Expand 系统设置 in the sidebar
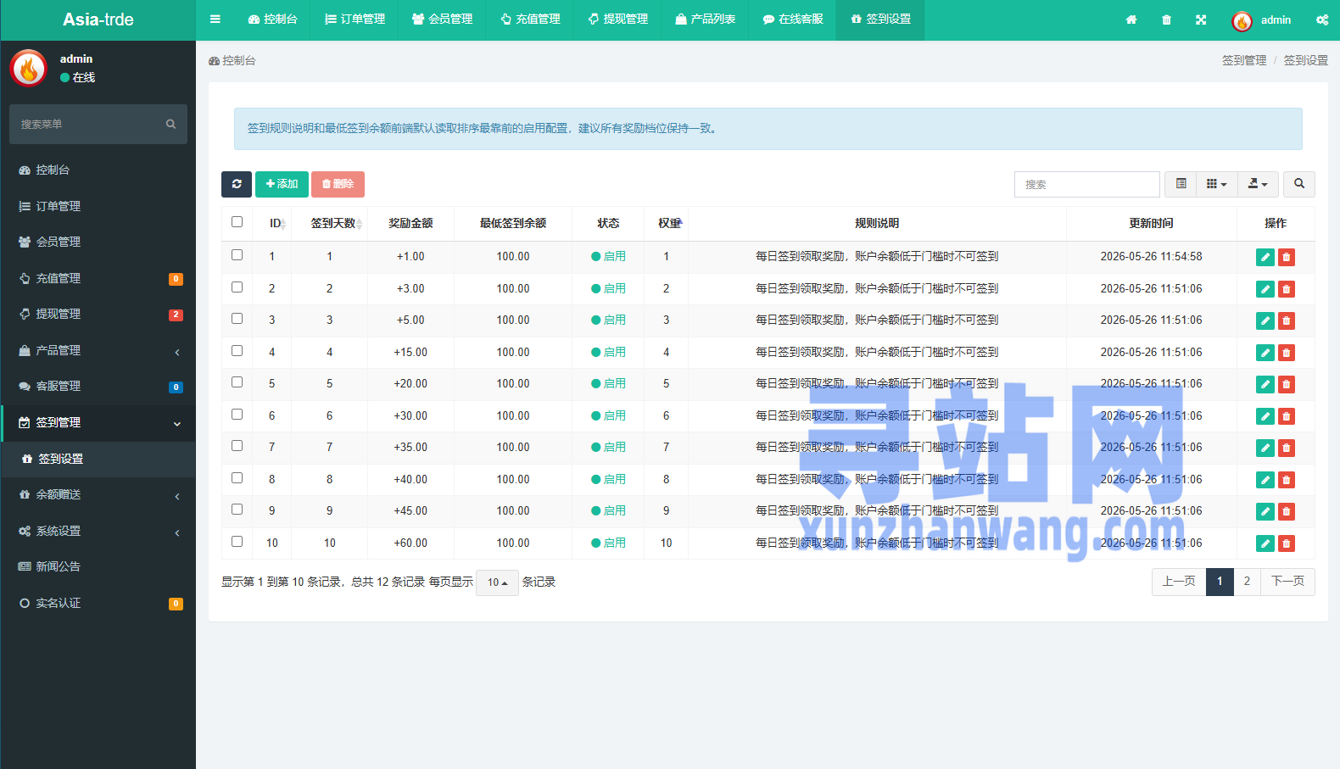 point(98,531)
